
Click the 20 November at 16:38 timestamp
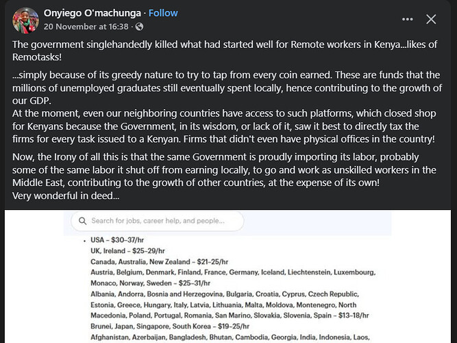pos(87,27)
